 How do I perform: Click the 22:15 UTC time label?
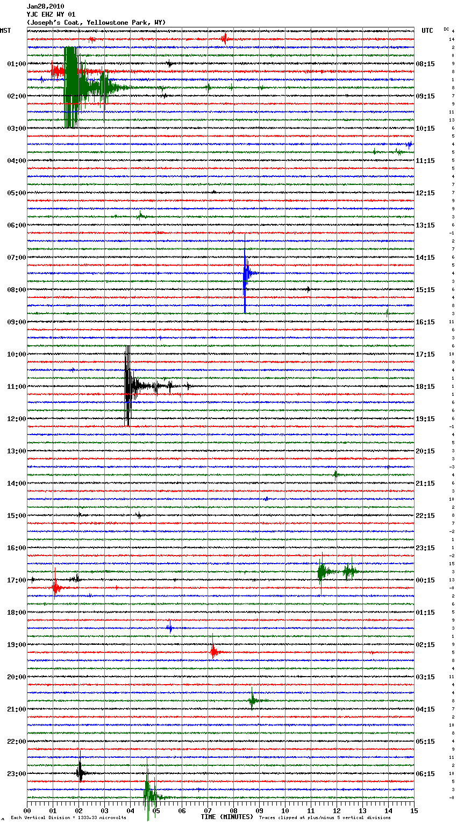click(x=425, y=516)
